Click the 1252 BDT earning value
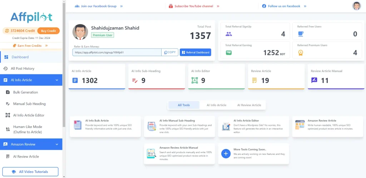 point(274,53)
